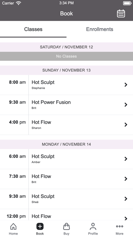Expand the 7:30 am Hot Flow chevron

(x=126, y=179)
